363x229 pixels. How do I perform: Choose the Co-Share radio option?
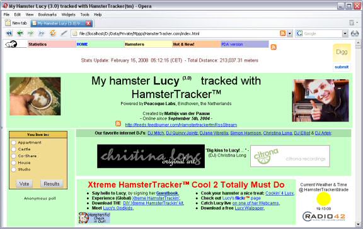click(x=14, y=156)
